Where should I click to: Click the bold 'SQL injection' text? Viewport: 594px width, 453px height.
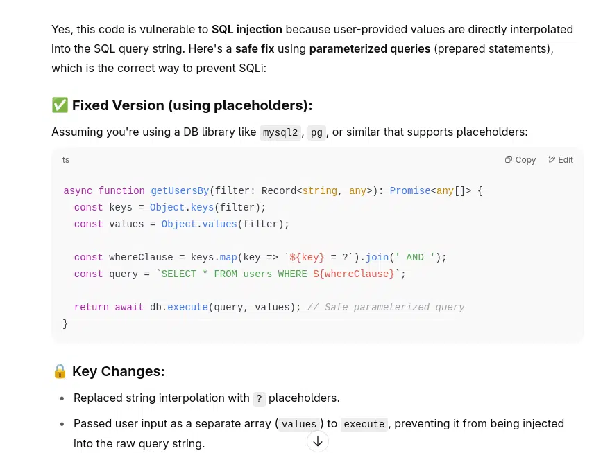(246, 30)
